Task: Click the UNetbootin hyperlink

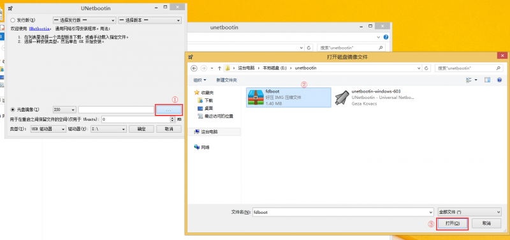Action: (x=40, y=29)
